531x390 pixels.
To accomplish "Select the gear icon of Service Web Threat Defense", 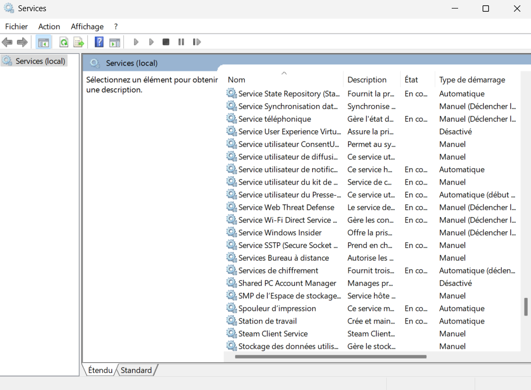I will [x=231, y=207].
